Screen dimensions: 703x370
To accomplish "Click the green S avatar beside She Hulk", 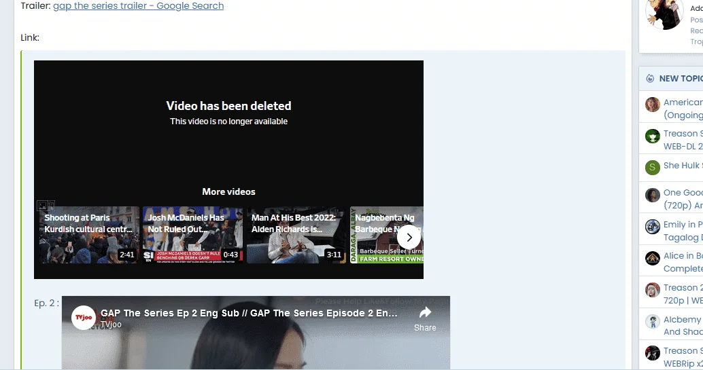I will click(x=652, y=168).
